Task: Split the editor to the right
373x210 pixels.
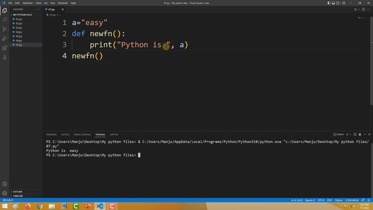Action: tap(364, 9)
